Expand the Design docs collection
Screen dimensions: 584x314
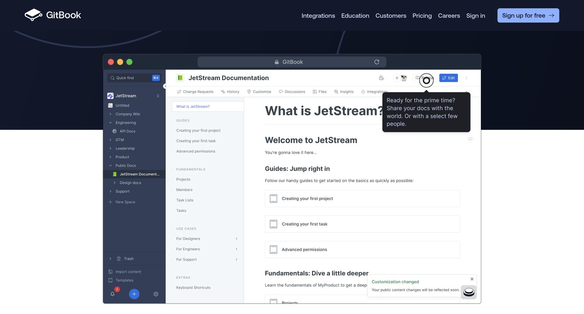[x=115, y=183]
